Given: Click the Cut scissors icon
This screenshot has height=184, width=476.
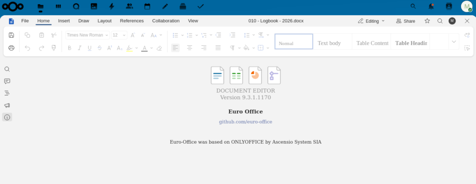Looking at the screenshot, I should point(54,35).
